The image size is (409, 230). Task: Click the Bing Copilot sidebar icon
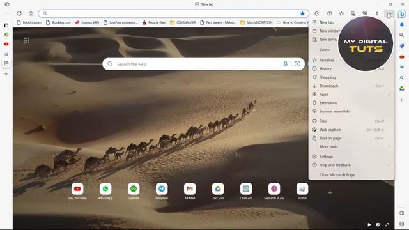(x=402, y=13)
